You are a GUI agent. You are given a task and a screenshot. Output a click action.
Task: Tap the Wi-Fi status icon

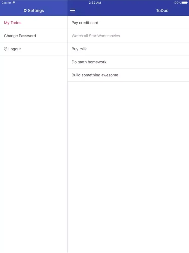point(14,3)
